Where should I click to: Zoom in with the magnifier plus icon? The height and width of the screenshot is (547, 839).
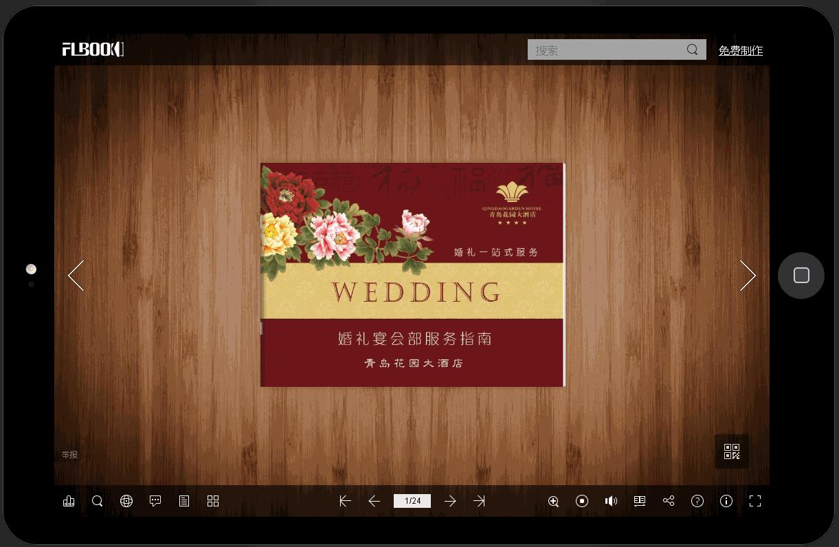pos(553,501)
